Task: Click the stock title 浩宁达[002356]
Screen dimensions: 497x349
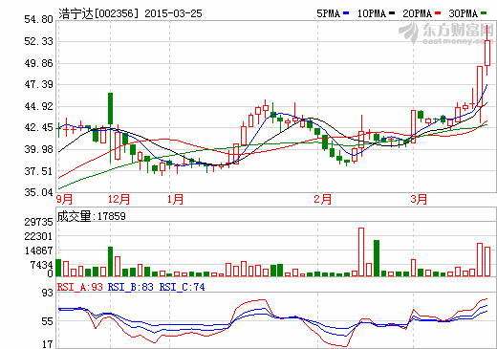Action: pyautogui.click(x=99, y=13)
